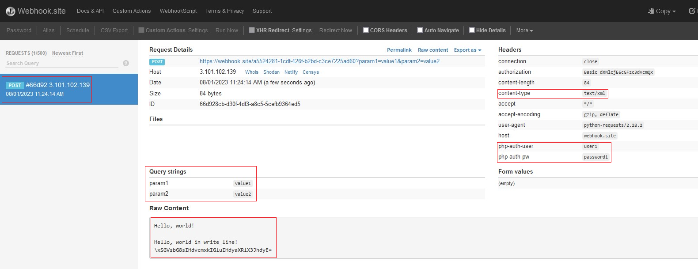Viewport: 698px width, 269px height.
Task: Click the Webhook.site logo icon
Action: click(11, 11)
